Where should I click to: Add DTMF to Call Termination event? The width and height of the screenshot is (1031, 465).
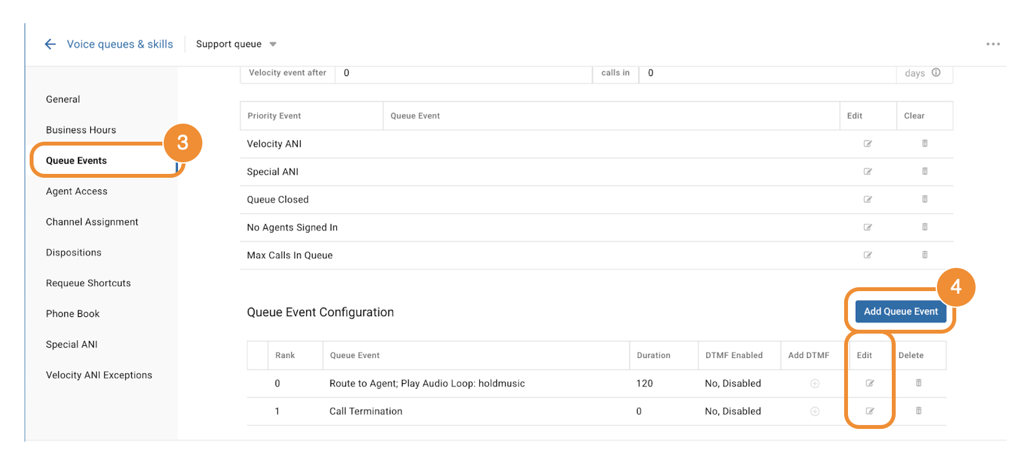pyautogui.click(x=814, y=411)
